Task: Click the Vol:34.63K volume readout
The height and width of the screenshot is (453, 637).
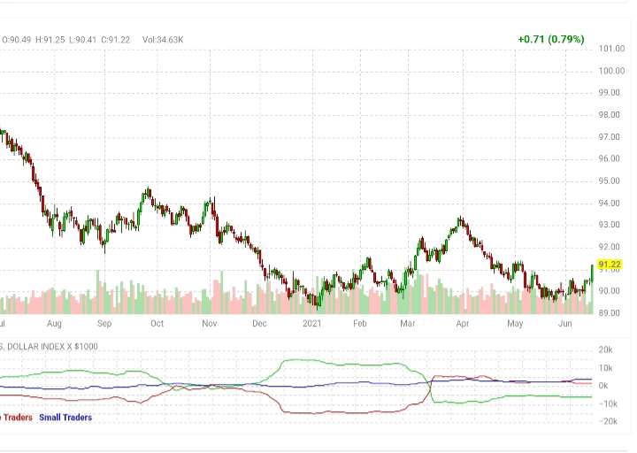Action: [165, 39]
